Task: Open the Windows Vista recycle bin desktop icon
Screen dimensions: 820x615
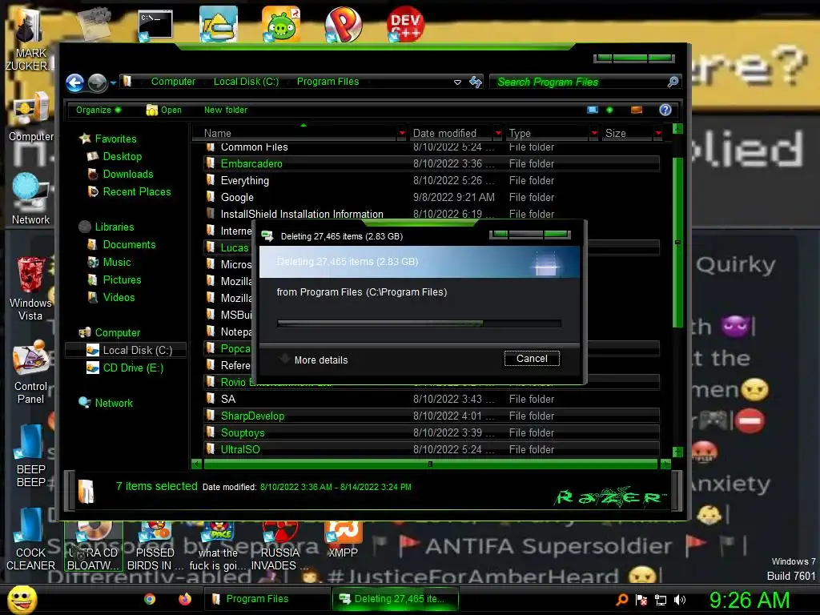Action: point(30,288)
